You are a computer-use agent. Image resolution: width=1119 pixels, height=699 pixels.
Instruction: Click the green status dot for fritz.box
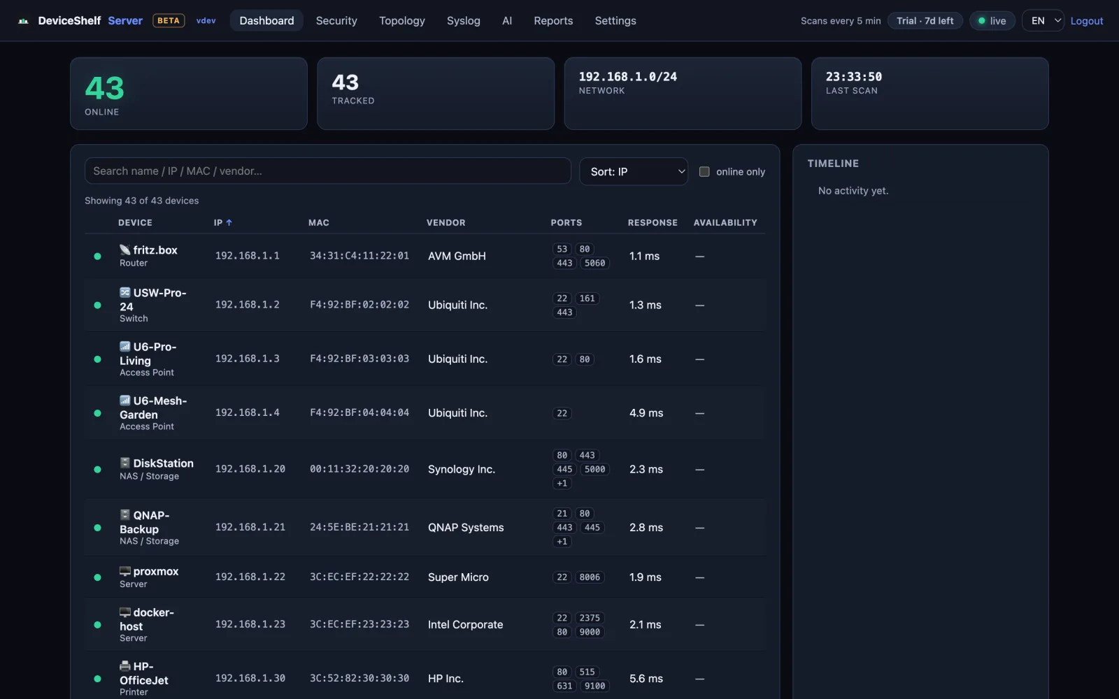point(98,257)
